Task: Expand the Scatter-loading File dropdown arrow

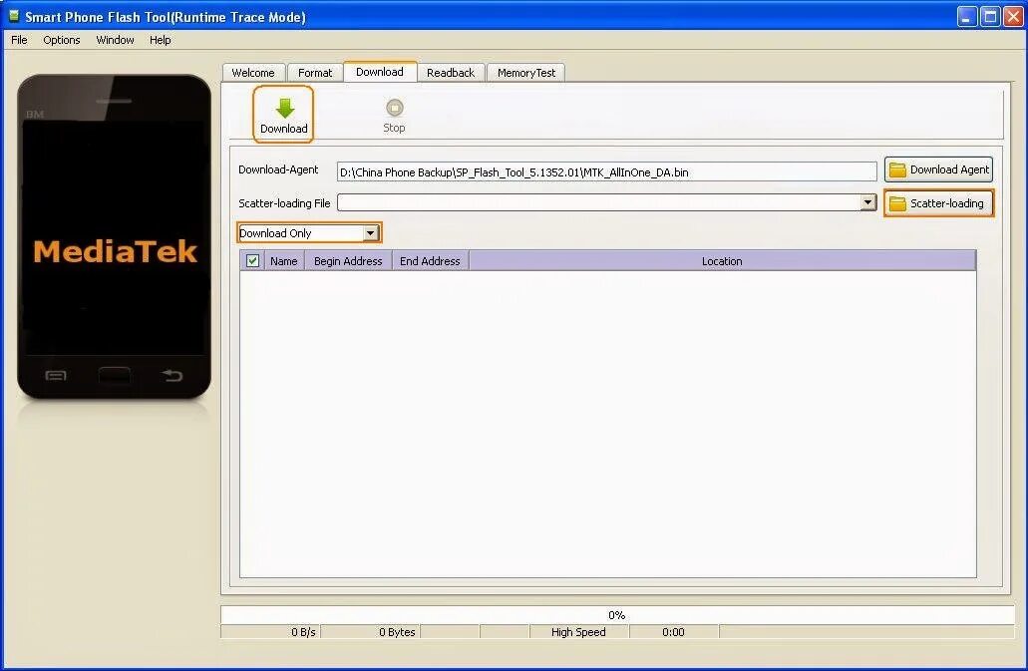Action: 868,202
